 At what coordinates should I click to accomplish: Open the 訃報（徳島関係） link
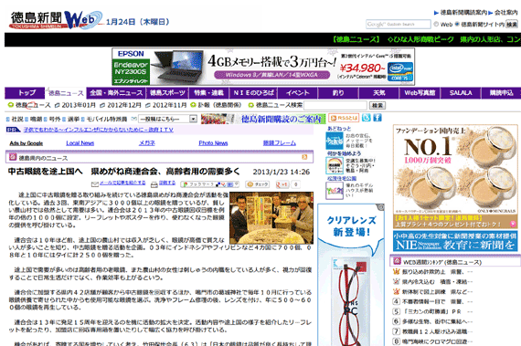coord(219,105)
